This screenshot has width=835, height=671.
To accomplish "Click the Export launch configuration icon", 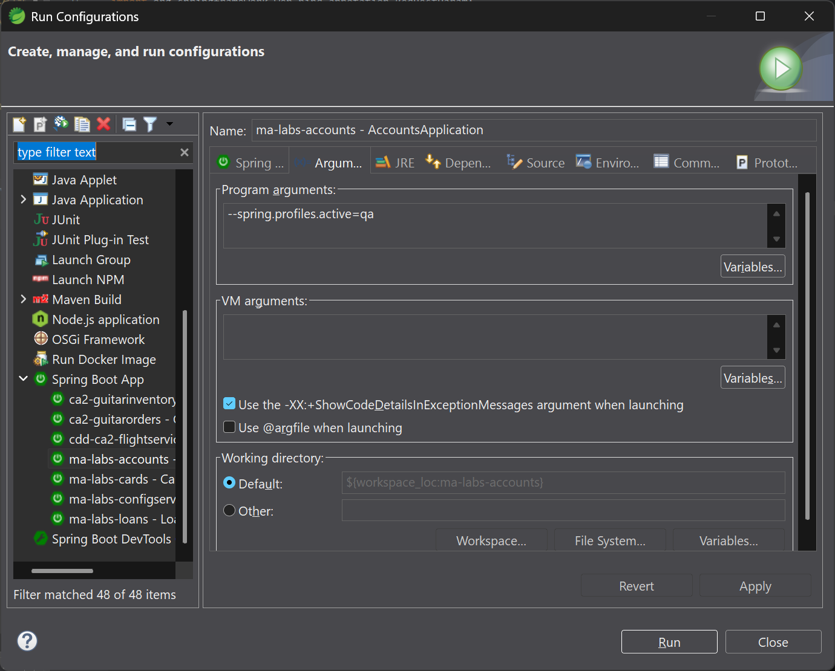I will click(x=61, y=124).
